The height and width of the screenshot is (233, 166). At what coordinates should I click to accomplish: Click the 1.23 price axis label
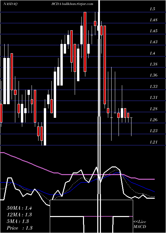click(153, 131)
